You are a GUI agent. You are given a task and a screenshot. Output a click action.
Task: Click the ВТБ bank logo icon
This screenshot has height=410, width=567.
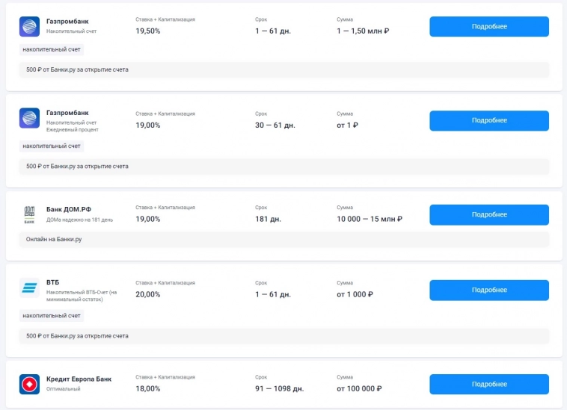(x=29, y=288)
